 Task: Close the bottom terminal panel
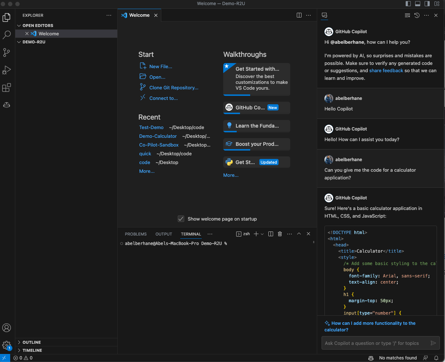click(x=308, y=234)
